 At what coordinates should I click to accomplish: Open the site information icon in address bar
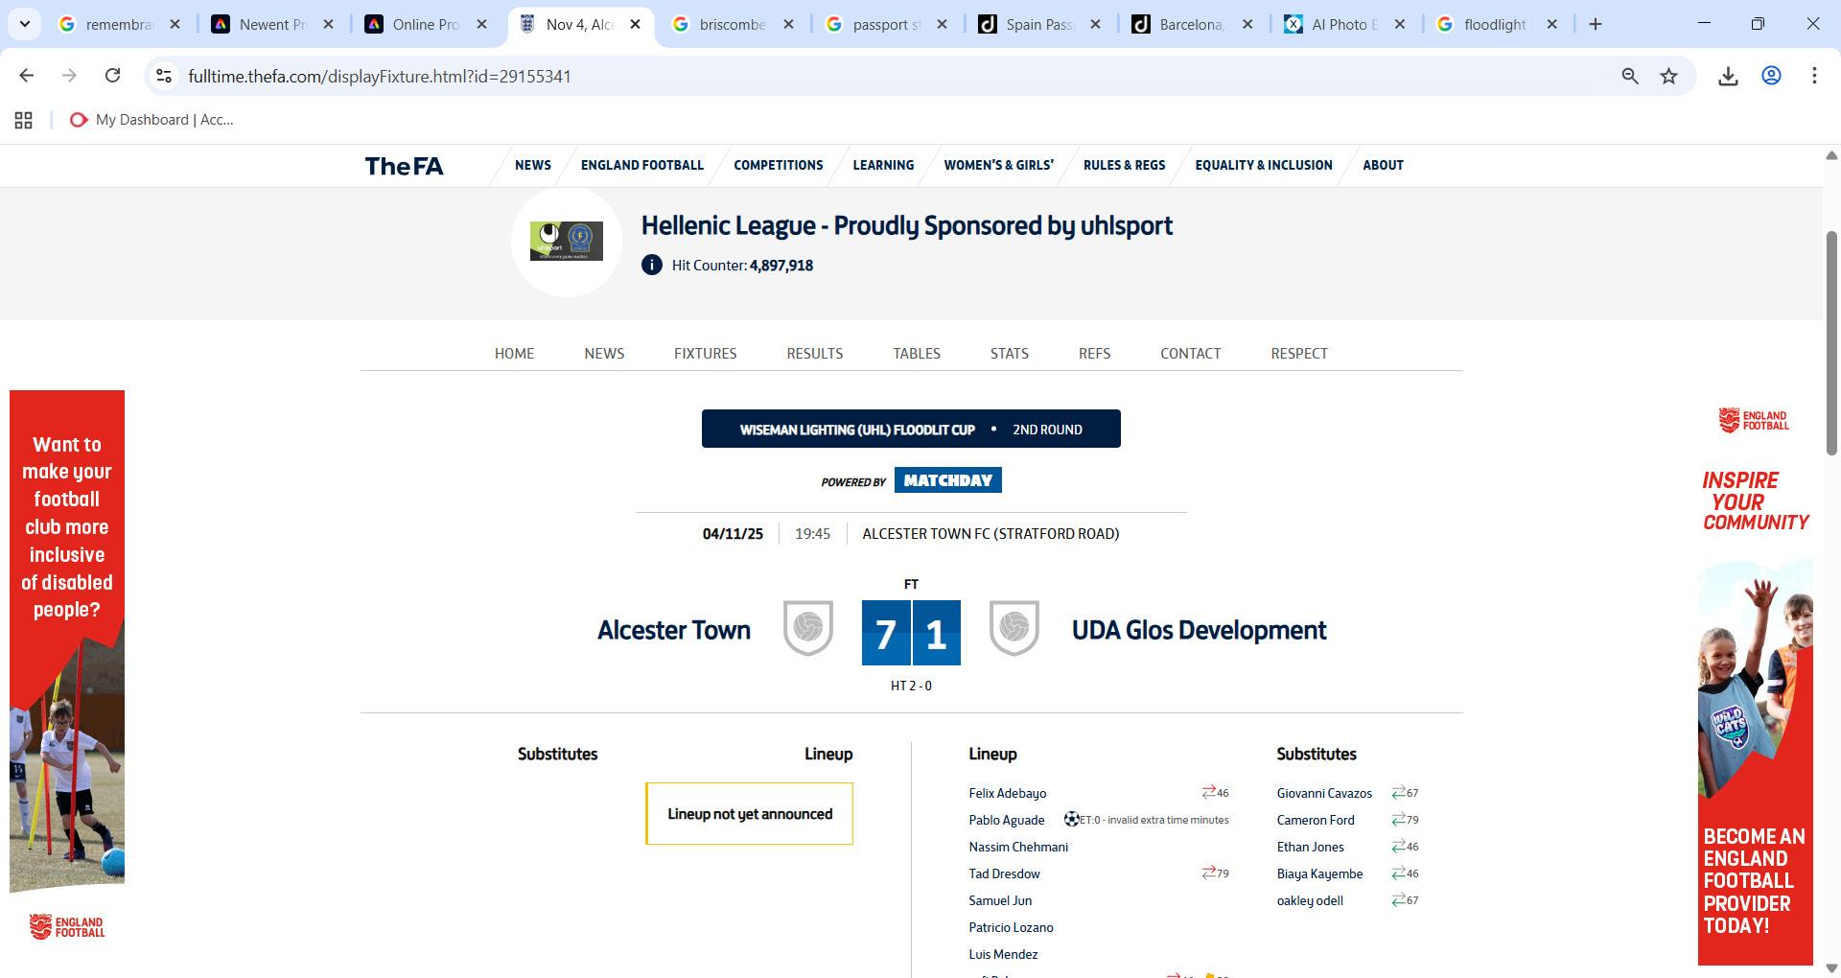pyautogui.click(x=164, y=76)
